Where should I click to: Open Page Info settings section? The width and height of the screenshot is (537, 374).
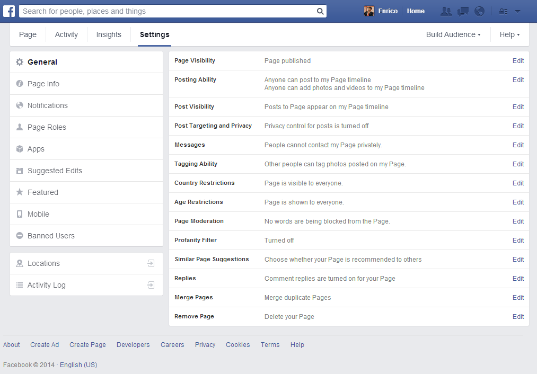[x=86, y=84]
